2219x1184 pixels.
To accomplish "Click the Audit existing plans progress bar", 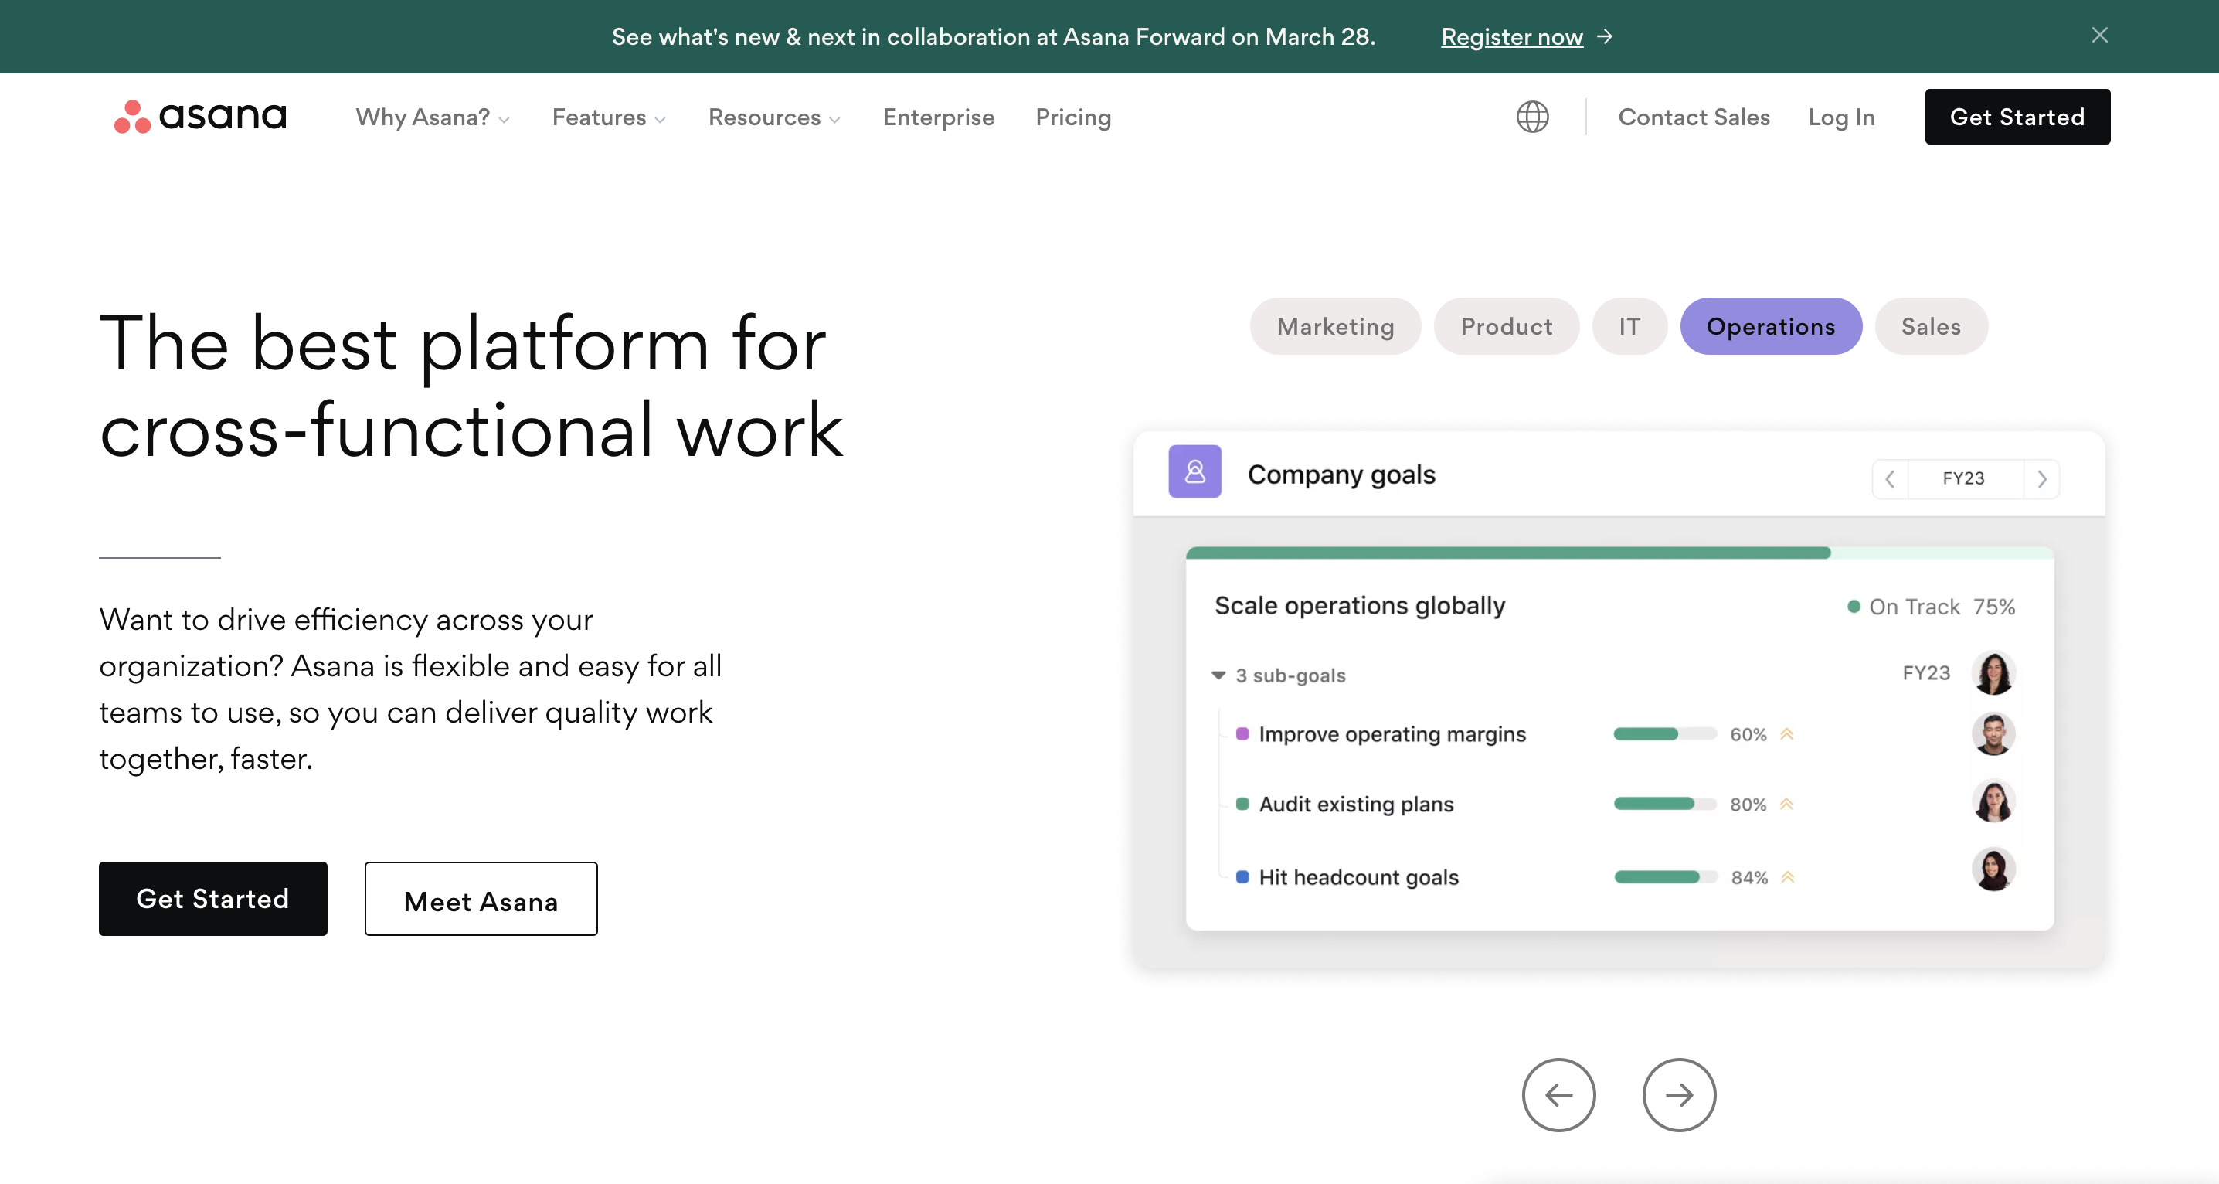I will click(1664, 803).
